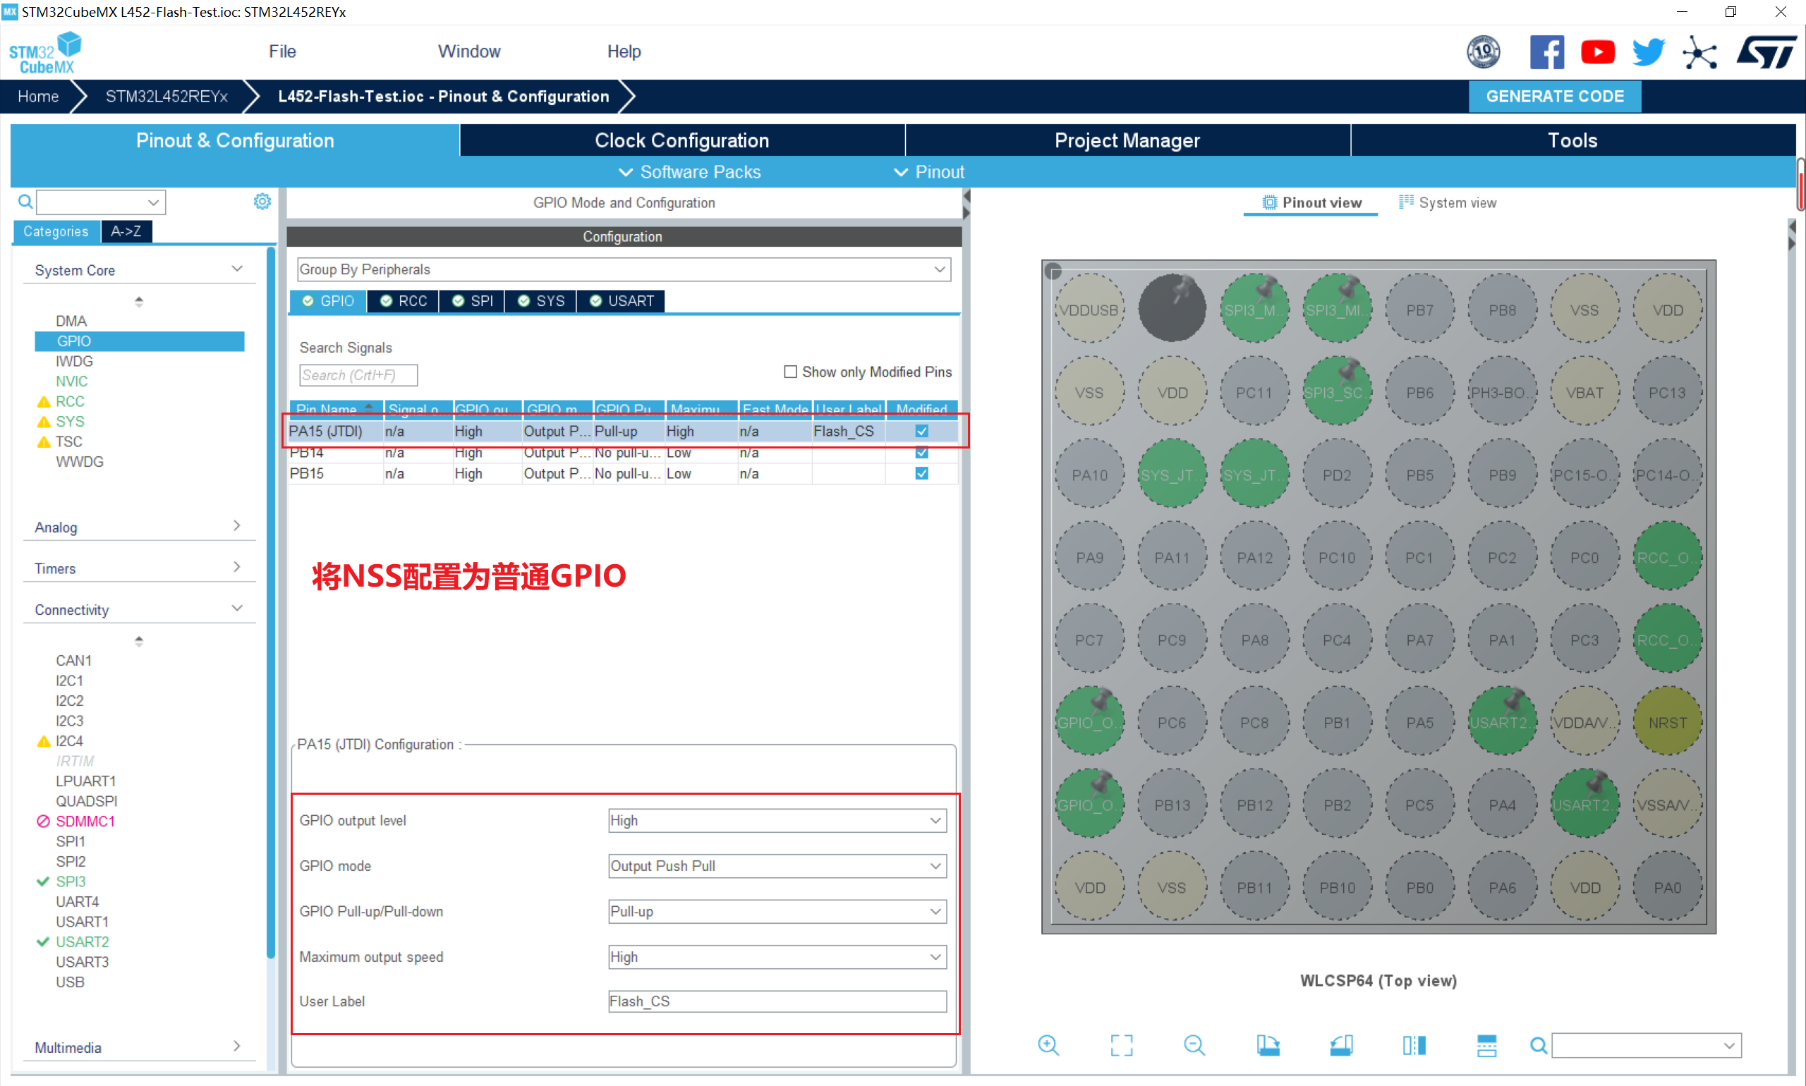Open the Maximum output speed dropdown
Viewport: 1806px width, 1086px height.
777,956
